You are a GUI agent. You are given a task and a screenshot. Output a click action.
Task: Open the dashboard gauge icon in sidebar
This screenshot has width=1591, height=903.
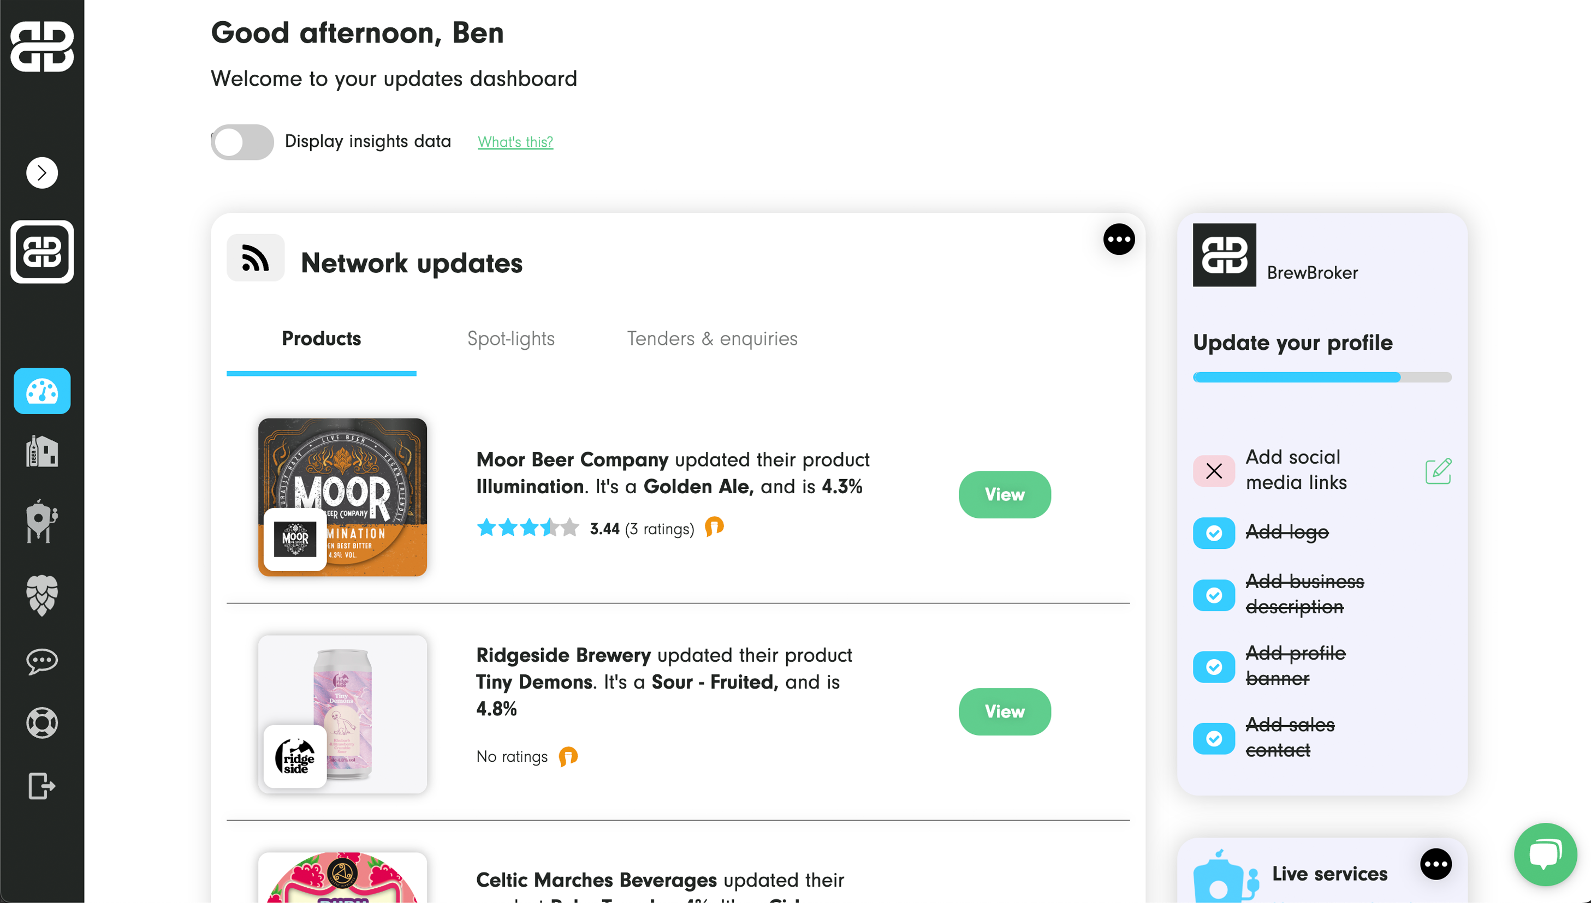point(41,391)
